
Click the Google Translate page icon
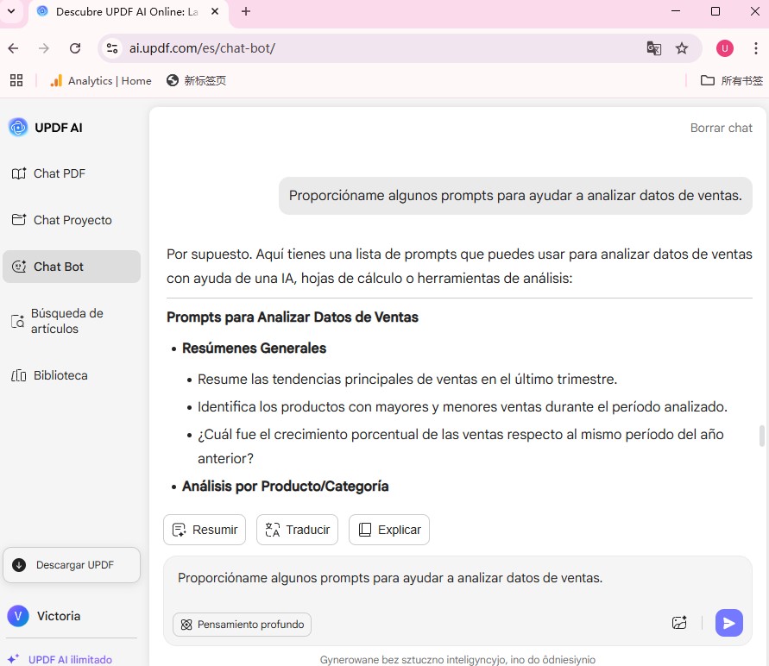(653, 48)
